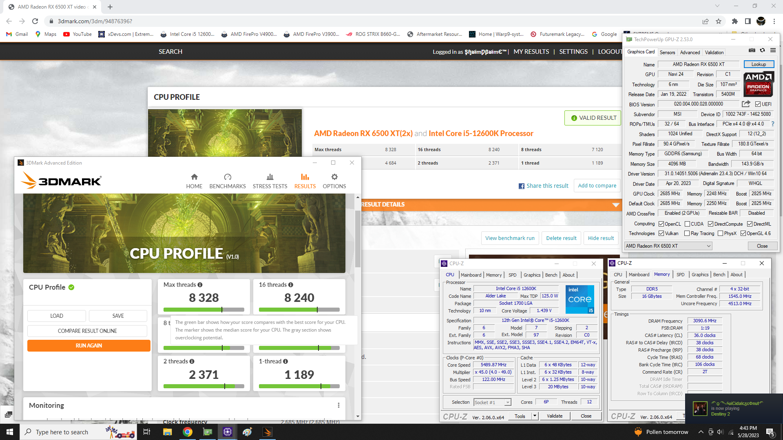Click Bus Interface question mark in GPU-Z
This screenshot has height=440, width=783.
(x=772, y=124)
